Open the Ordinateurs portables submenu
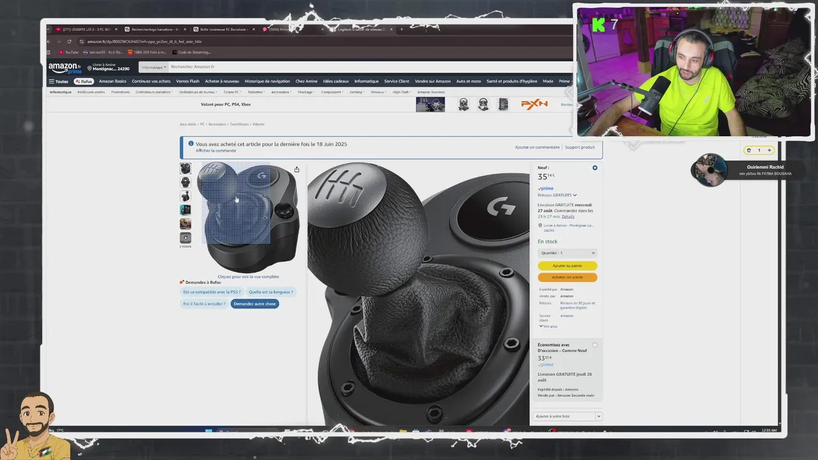Screen dimensions: 818x460 pyautogui.click(x=153, y=92)
